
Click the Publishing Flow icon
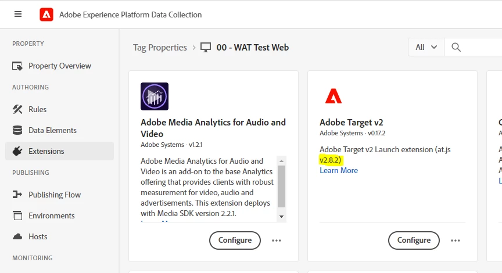pos(17,195)
